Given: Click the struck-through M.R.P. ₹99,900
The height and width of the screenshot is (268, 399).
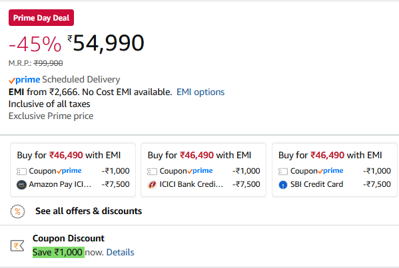Looking at the screenshot, I should pyautogui.click(x=48, y=63).
